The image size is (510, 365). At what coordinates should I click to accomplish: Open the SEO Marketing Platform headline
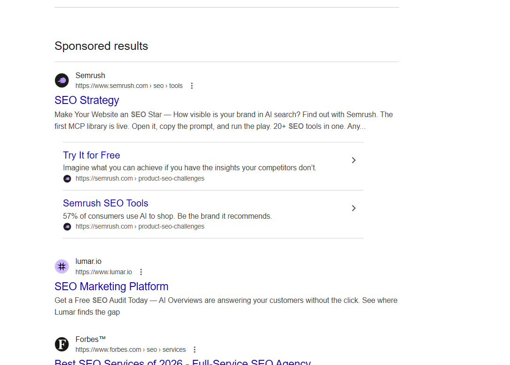click(111, 286)
